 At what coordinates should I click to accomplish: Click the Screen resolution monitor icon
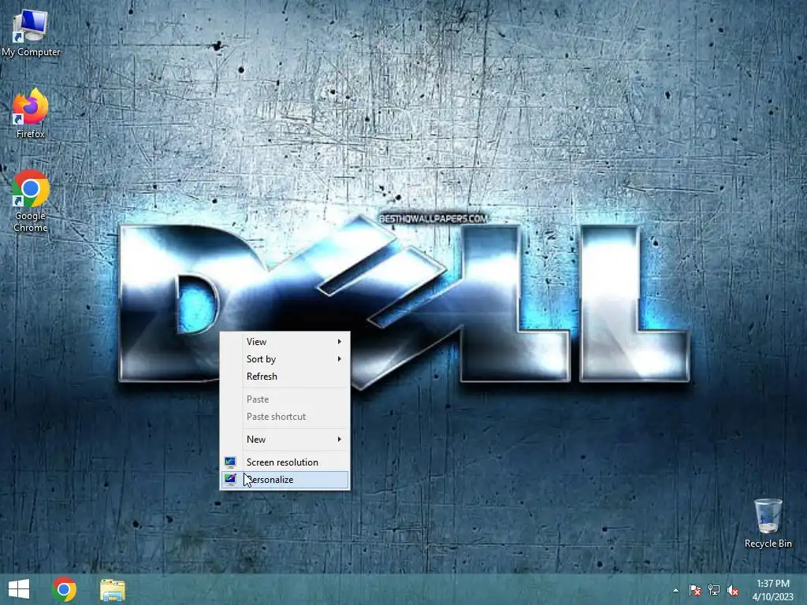pos(230,462)
